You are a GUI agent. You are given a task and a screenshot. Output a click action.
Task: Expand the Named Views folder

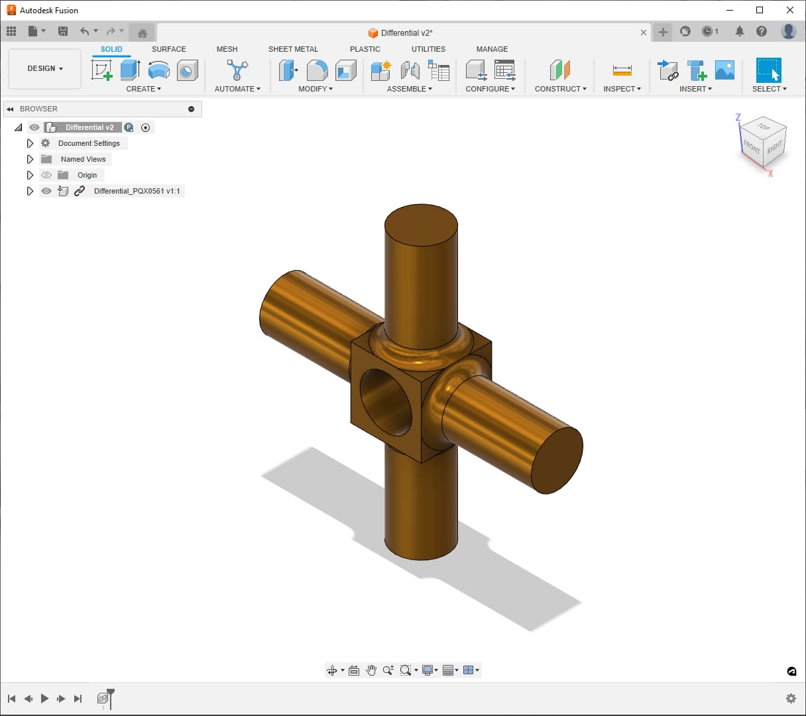pyautogui.click(x=30, y=159)
